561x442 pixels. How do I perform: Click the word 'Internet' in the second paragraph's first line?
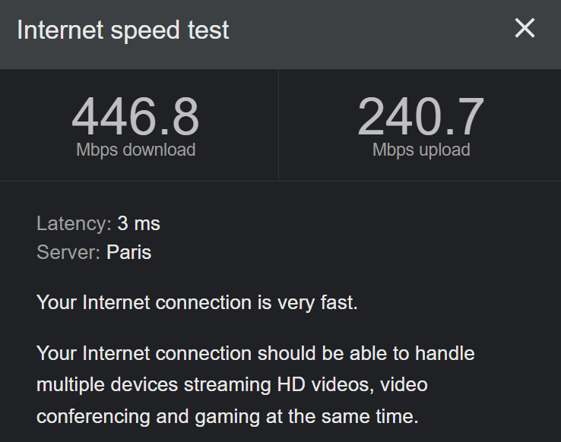(x=116, y=354)
